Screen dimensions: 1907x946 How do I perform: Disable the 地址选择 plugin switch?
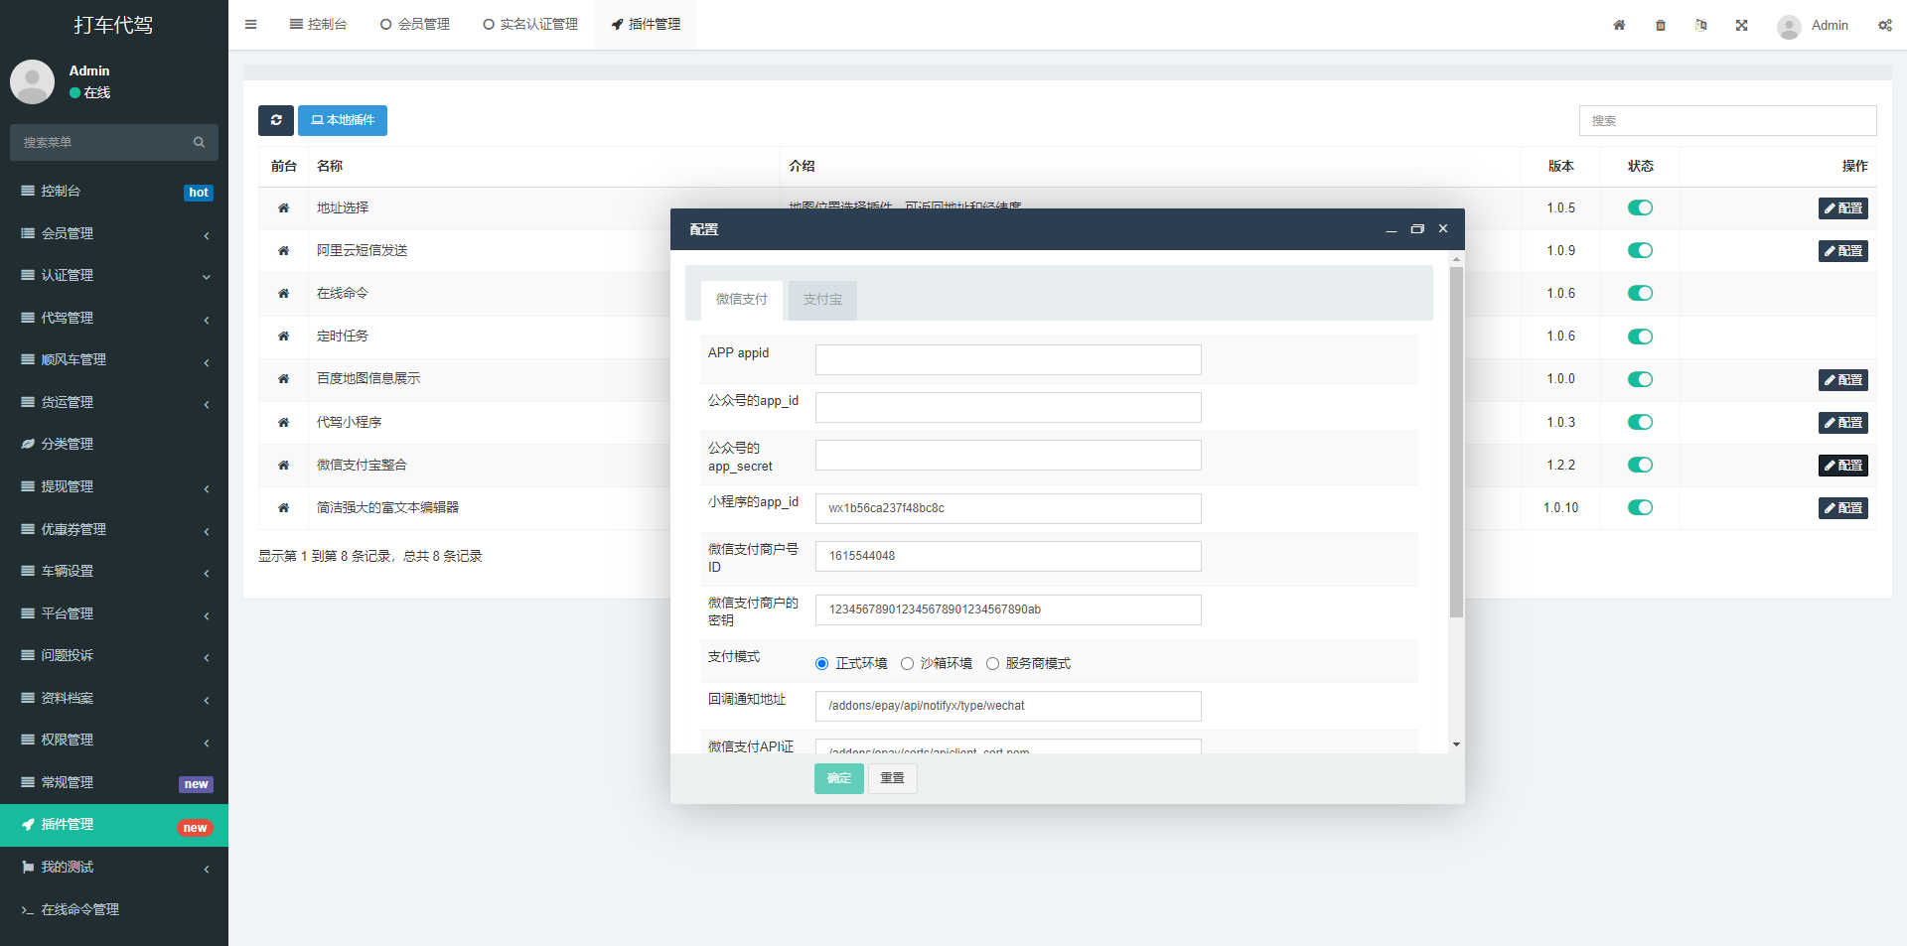point(1640,207)
